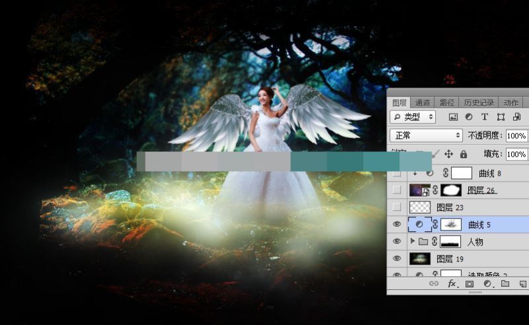
Task: Click the lock brush (image pixels) icon
Action: tap(436, 154)
